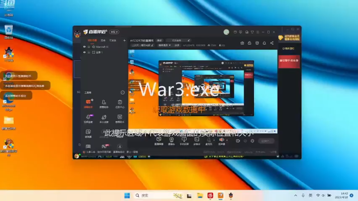Screen dimensions: 358x201
Task: Open the Windows Start button
Action: pos(127,196)
